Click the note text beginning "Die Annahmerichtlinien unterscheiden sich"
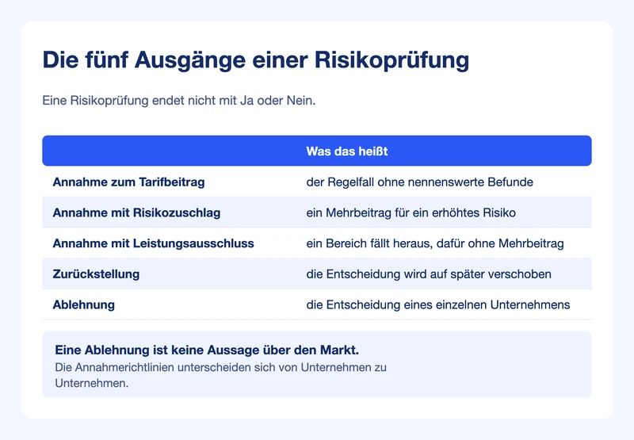Image resolution: width=634 pixels, height=440 pixels. point(221,375)
